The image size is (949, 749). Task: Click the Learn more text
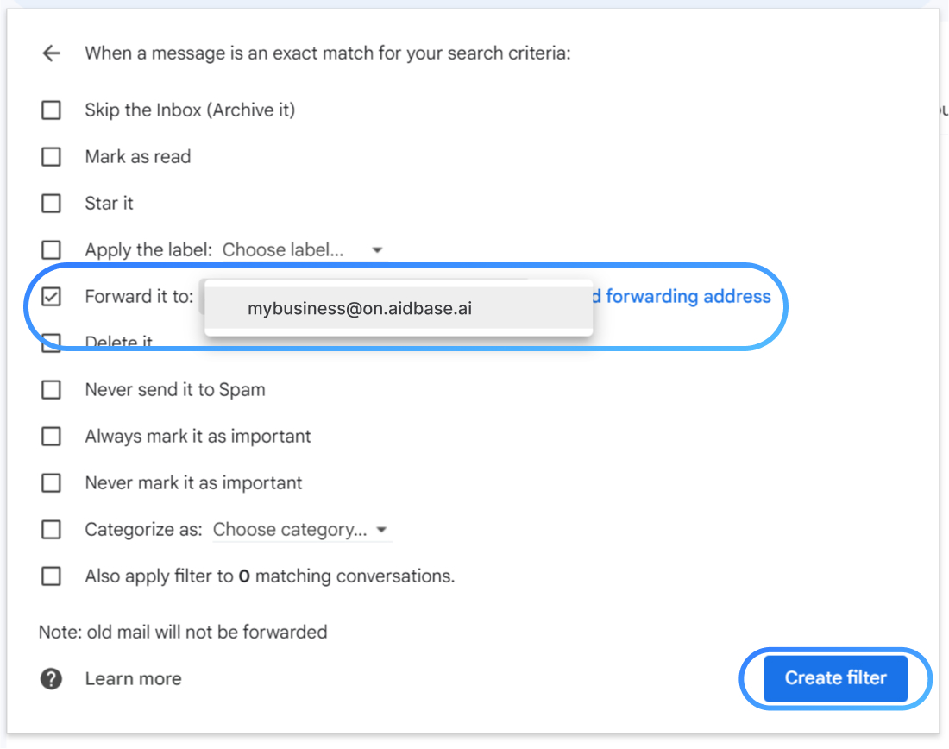132,678
